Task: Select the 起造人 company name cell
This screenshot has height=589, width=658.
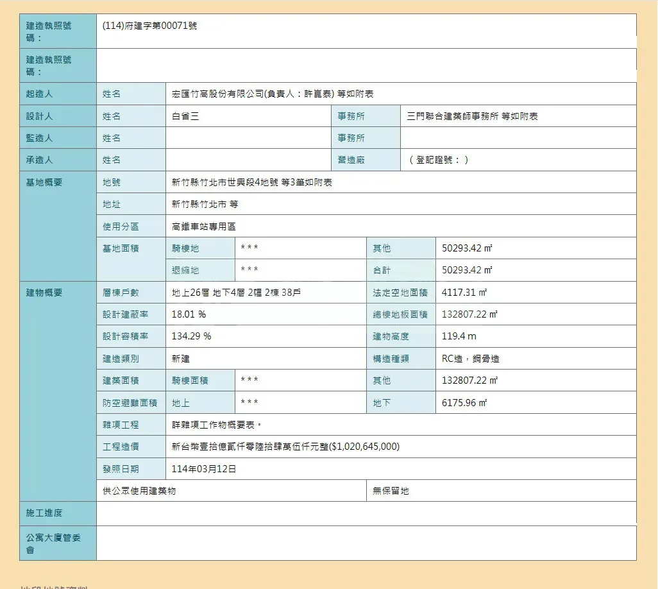Action: (x=273, y=94)
